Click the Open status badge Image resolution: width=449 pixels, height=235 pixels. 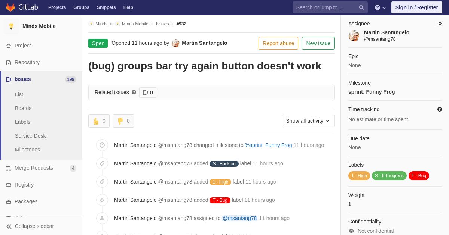(98, 43)
